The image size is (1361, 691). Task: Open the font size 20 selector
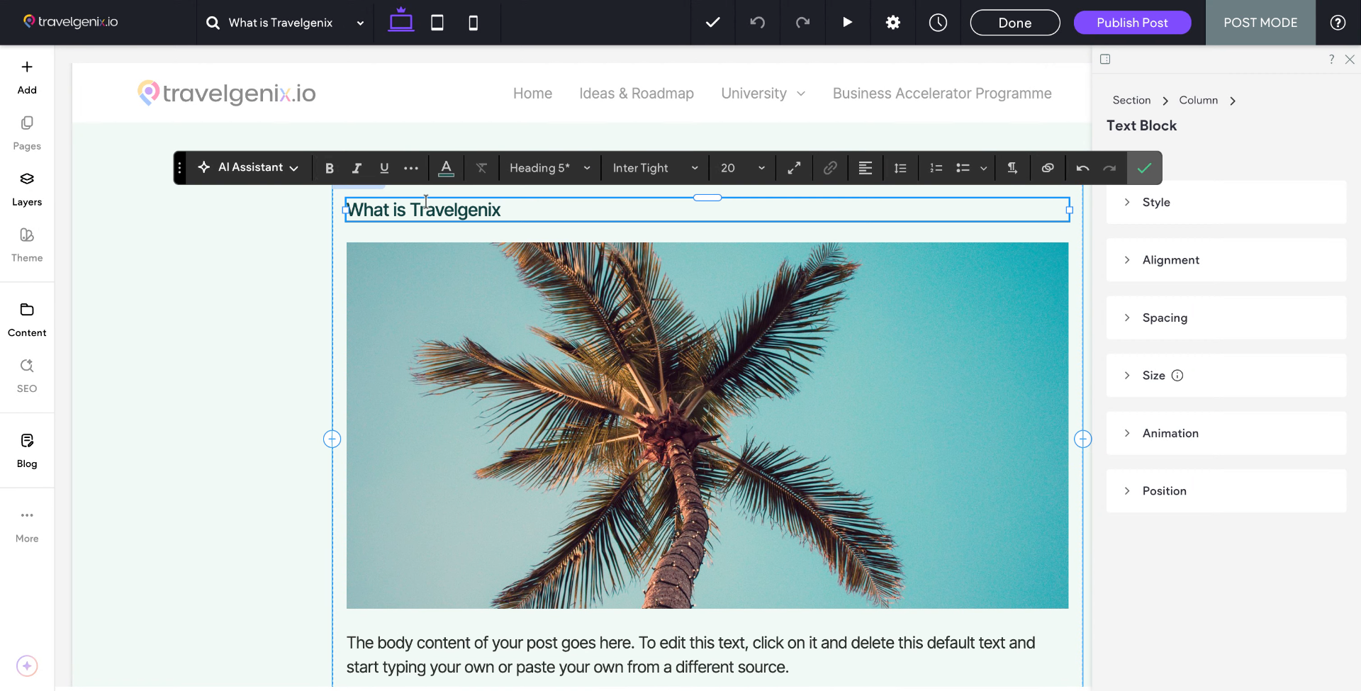tap(741, 168)
